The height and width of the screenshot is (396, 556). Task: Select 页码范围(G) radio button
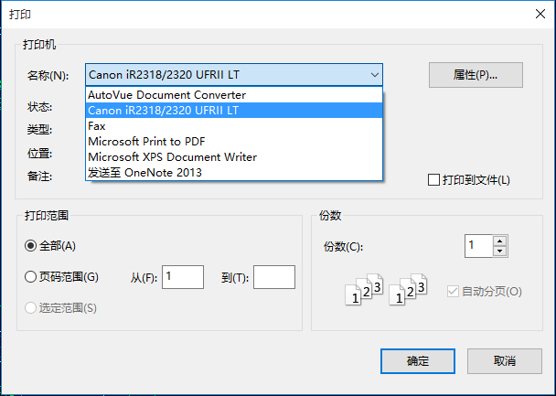click(30, 277)
